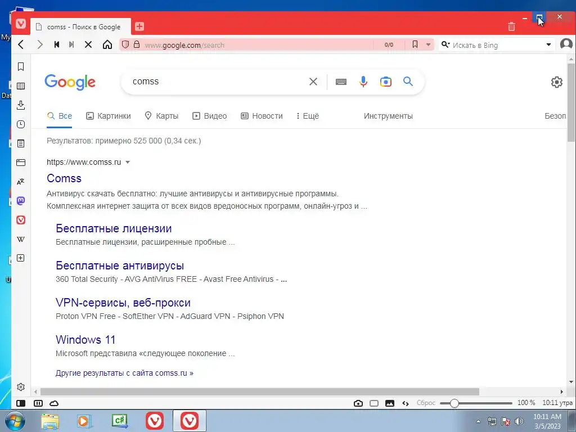
Task: Open the Бесплатные лицензии link
Action: coord(114,228)
